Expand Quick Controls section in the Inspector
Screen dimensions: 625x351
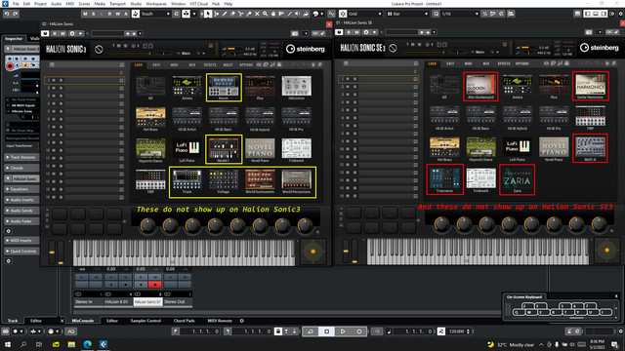[x=21, y=252]
